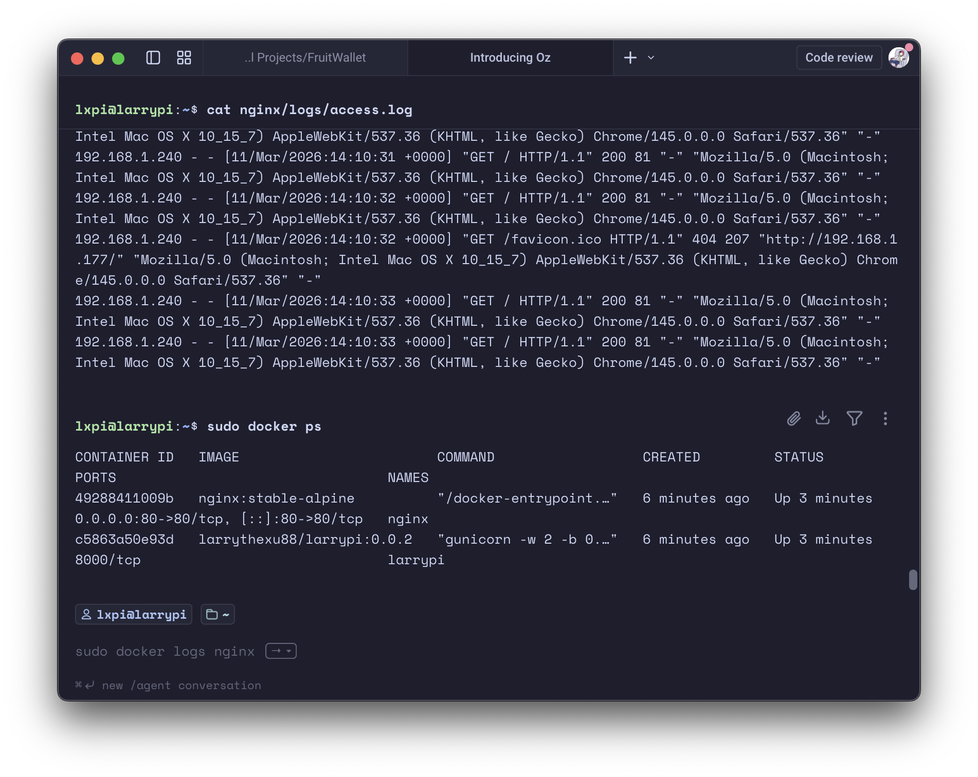The width and height of the screenshot is (978, 777).
Task: Click the user profile avatar in the titlebar
Action: (x=899, y=58)
